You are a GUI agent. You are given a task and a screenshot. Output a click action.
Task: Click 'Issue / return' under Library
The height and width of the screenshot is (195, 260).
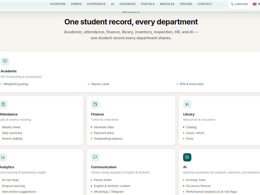195,133
